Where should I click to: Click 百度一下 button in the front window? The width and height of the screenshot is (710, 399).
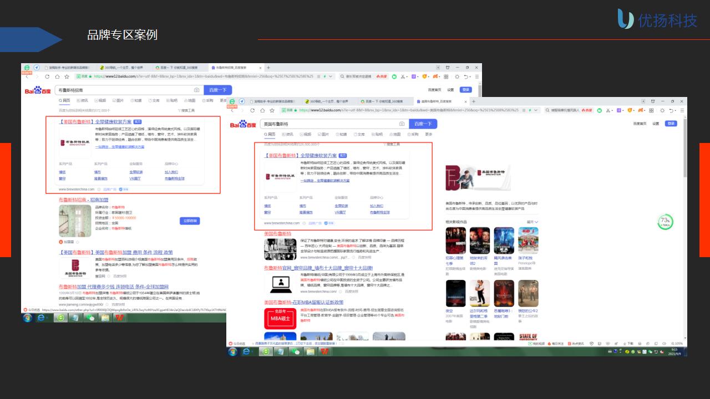[x=423, y=124]
